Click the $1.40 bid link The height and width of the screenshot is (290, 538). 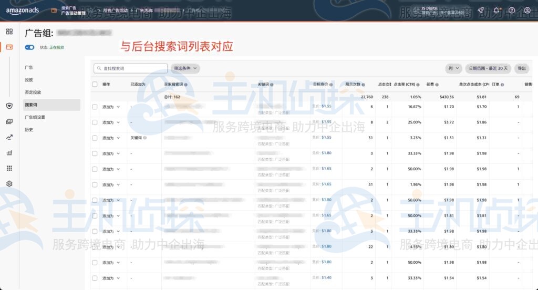327,277
